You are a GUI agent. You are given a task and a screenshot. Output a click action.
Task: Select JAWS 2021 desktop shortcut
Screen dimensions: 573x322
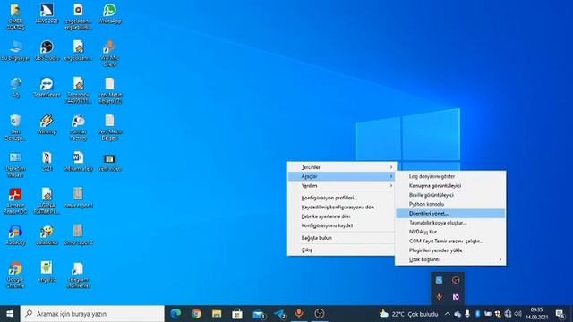[47, 14]
